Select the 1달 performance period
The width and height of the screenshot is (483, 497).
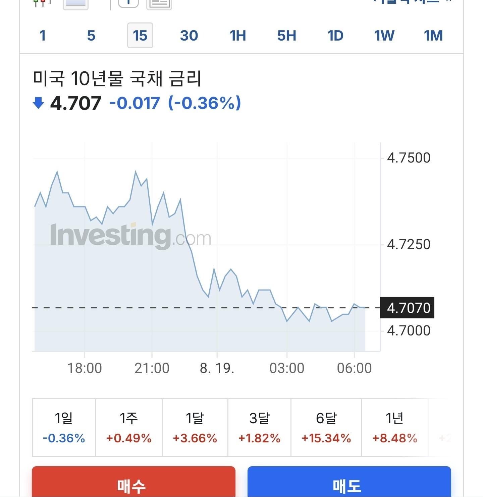coord(195,428)
